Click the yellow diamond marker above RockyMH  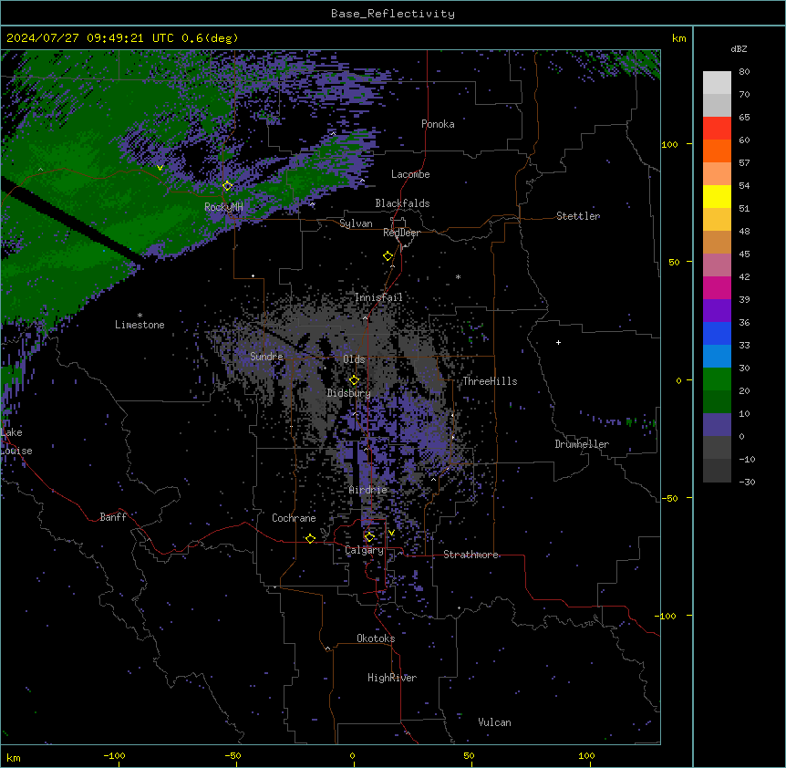227,186
